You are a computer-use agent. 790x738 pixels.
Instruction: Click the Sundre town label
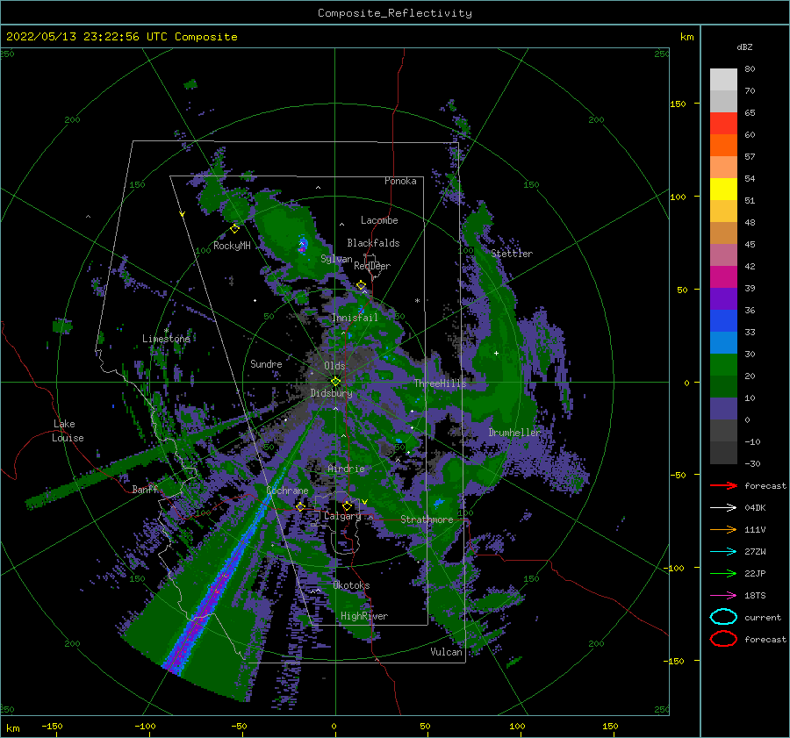click(x=266, y=363)
